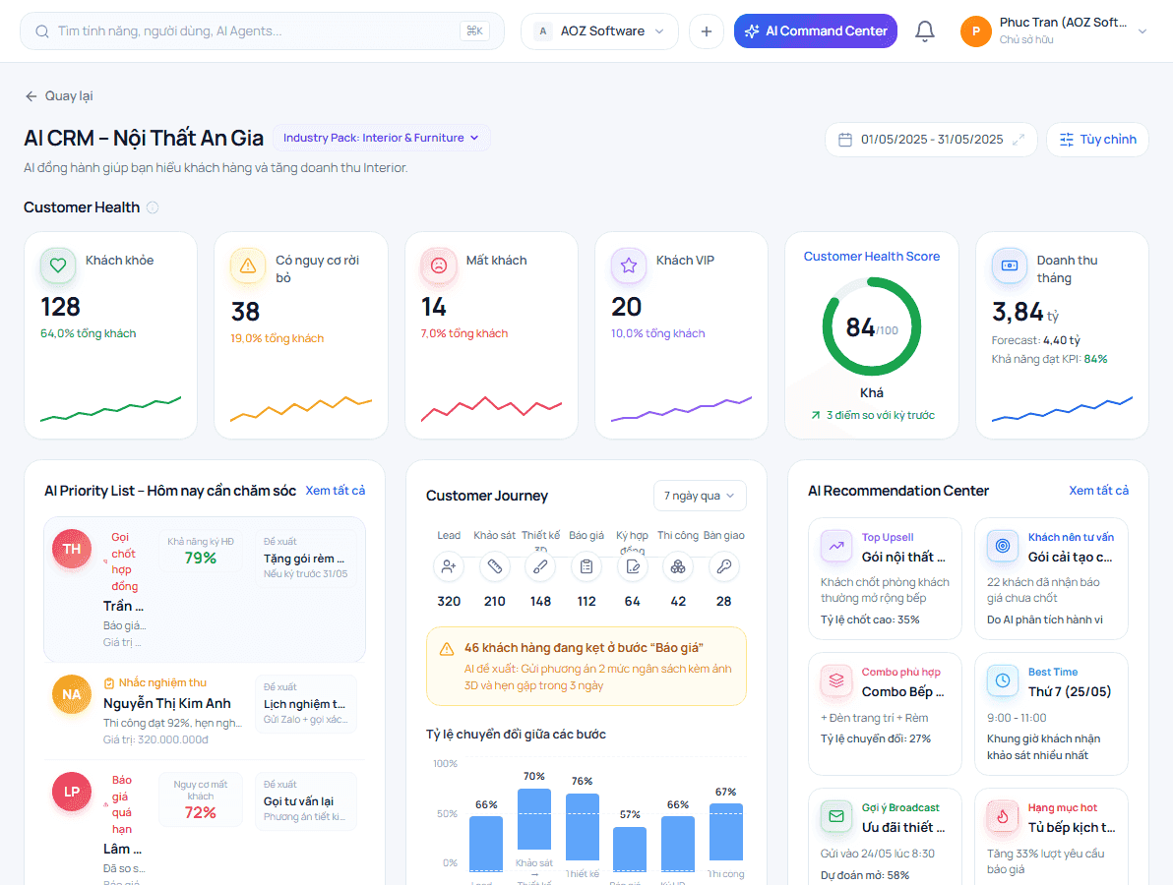Click the Dự đoán mở: 58% text
1173x885 pixels.
[865, 875]
